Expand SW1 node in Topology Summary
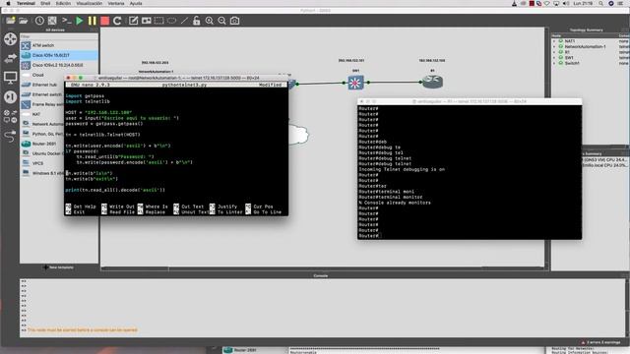 (554, 58)
